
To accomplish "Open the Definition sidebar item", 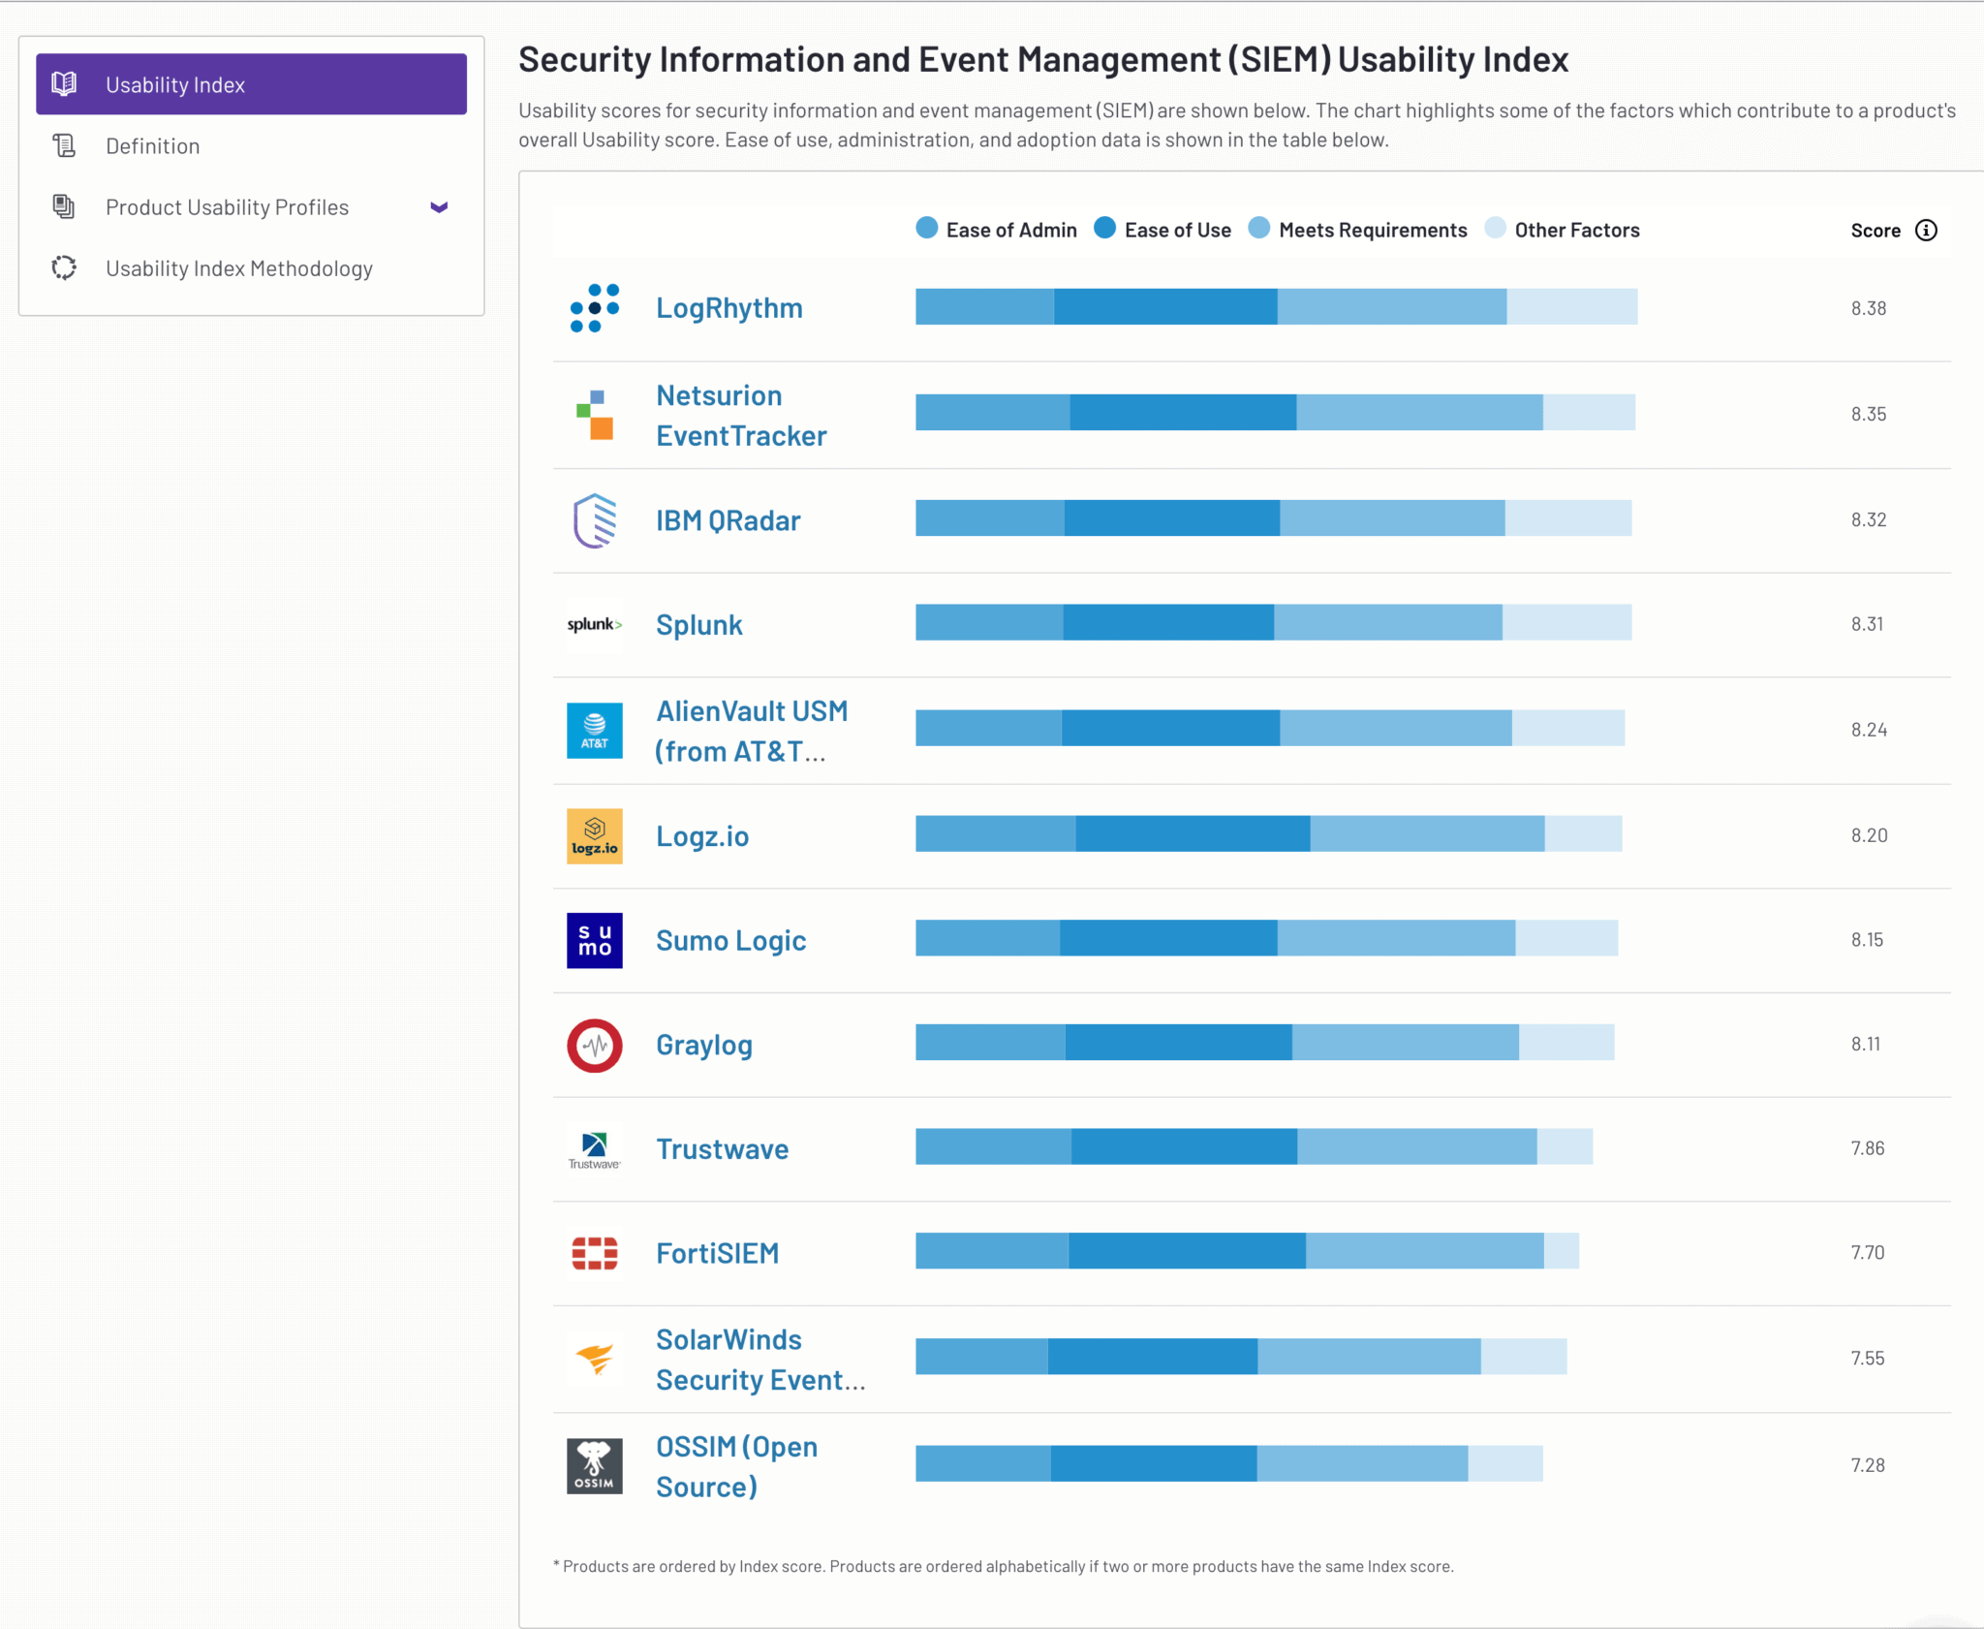I will [153, 146].
